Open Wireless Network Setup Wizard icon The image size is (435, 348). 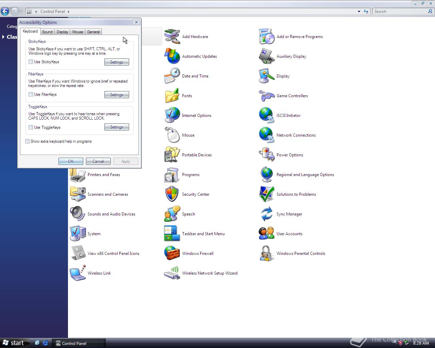pos(172,273)
